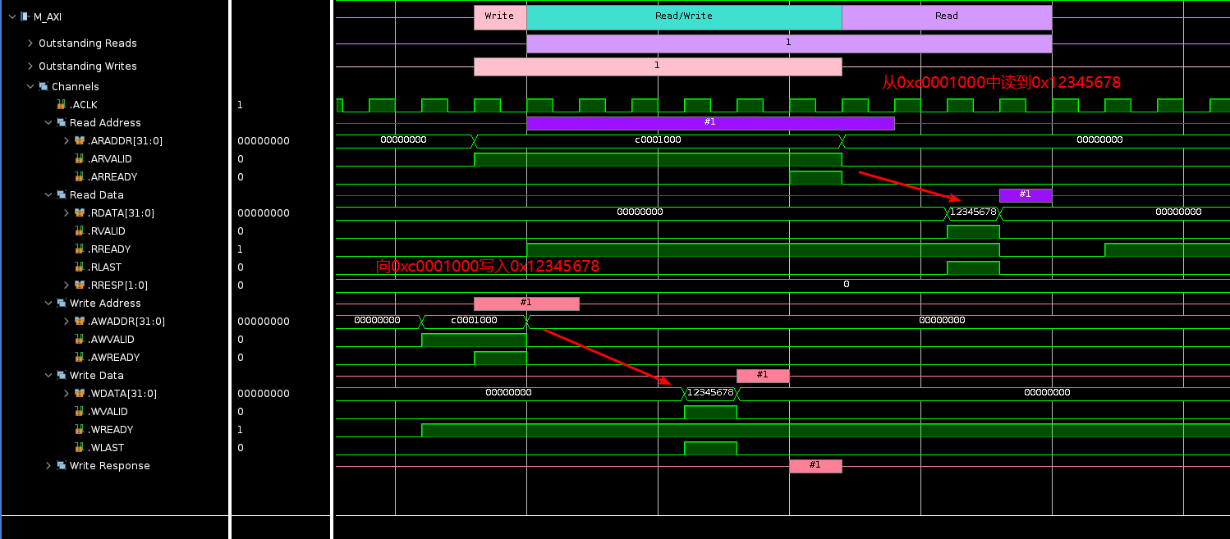
Task: Expand the RRESP[1:0] bus bits
Action: coord(67,285)
